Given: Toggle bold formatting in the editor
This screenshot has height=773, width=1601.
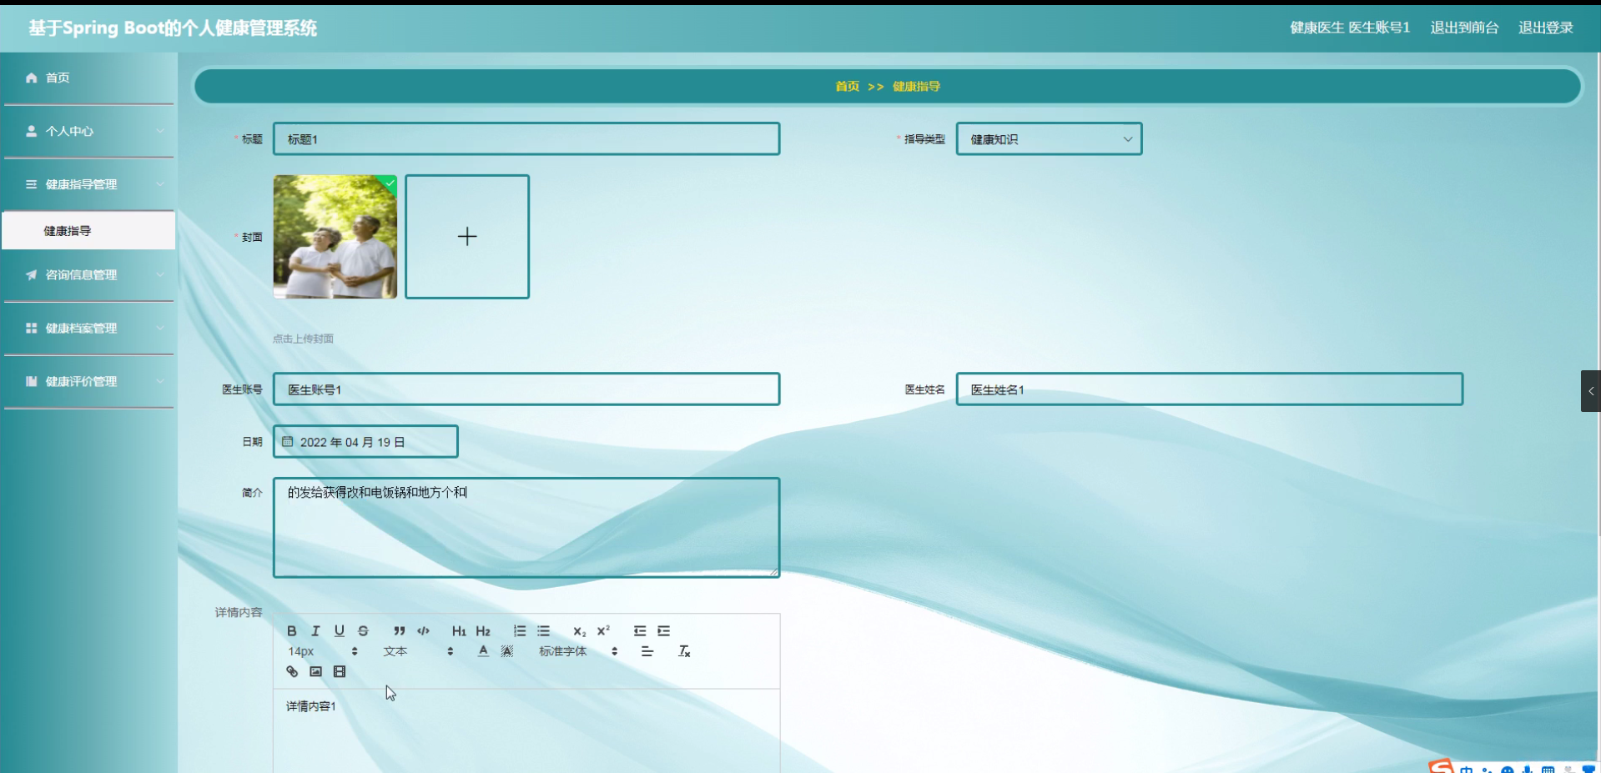Looking at the screenshot, I should (292, 631).
